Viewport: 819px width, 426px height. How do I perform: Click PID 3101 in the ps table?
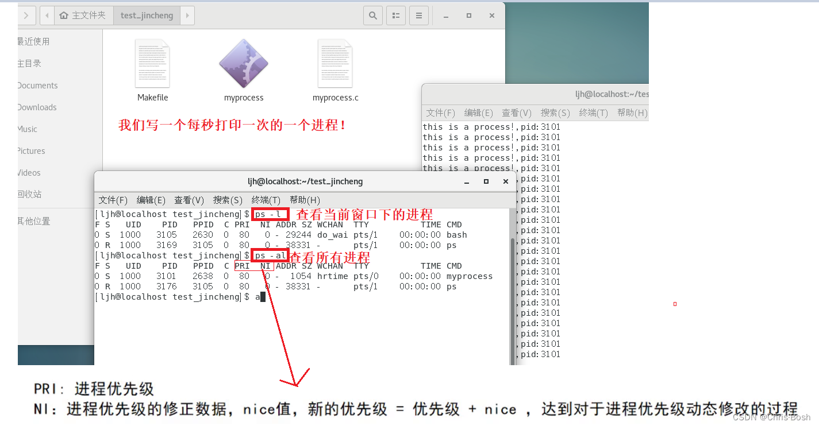(167, 276)
